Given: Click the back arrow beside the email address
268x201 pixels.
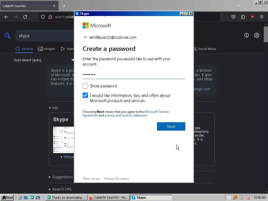Looking at the screenshot, I should click(x=86, y=37).
